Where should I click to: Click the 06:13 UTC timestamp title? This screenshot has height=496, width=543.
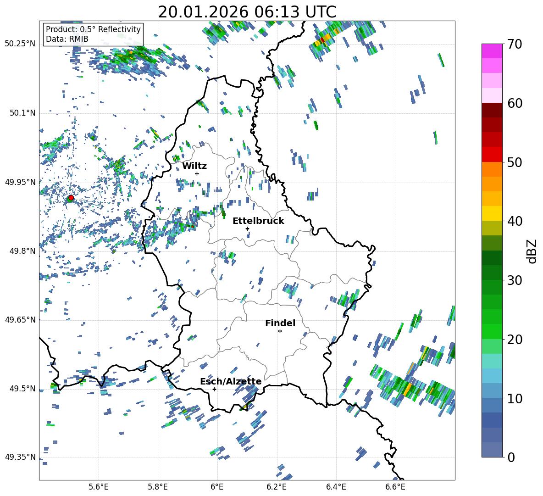click(x=247, y=12)
